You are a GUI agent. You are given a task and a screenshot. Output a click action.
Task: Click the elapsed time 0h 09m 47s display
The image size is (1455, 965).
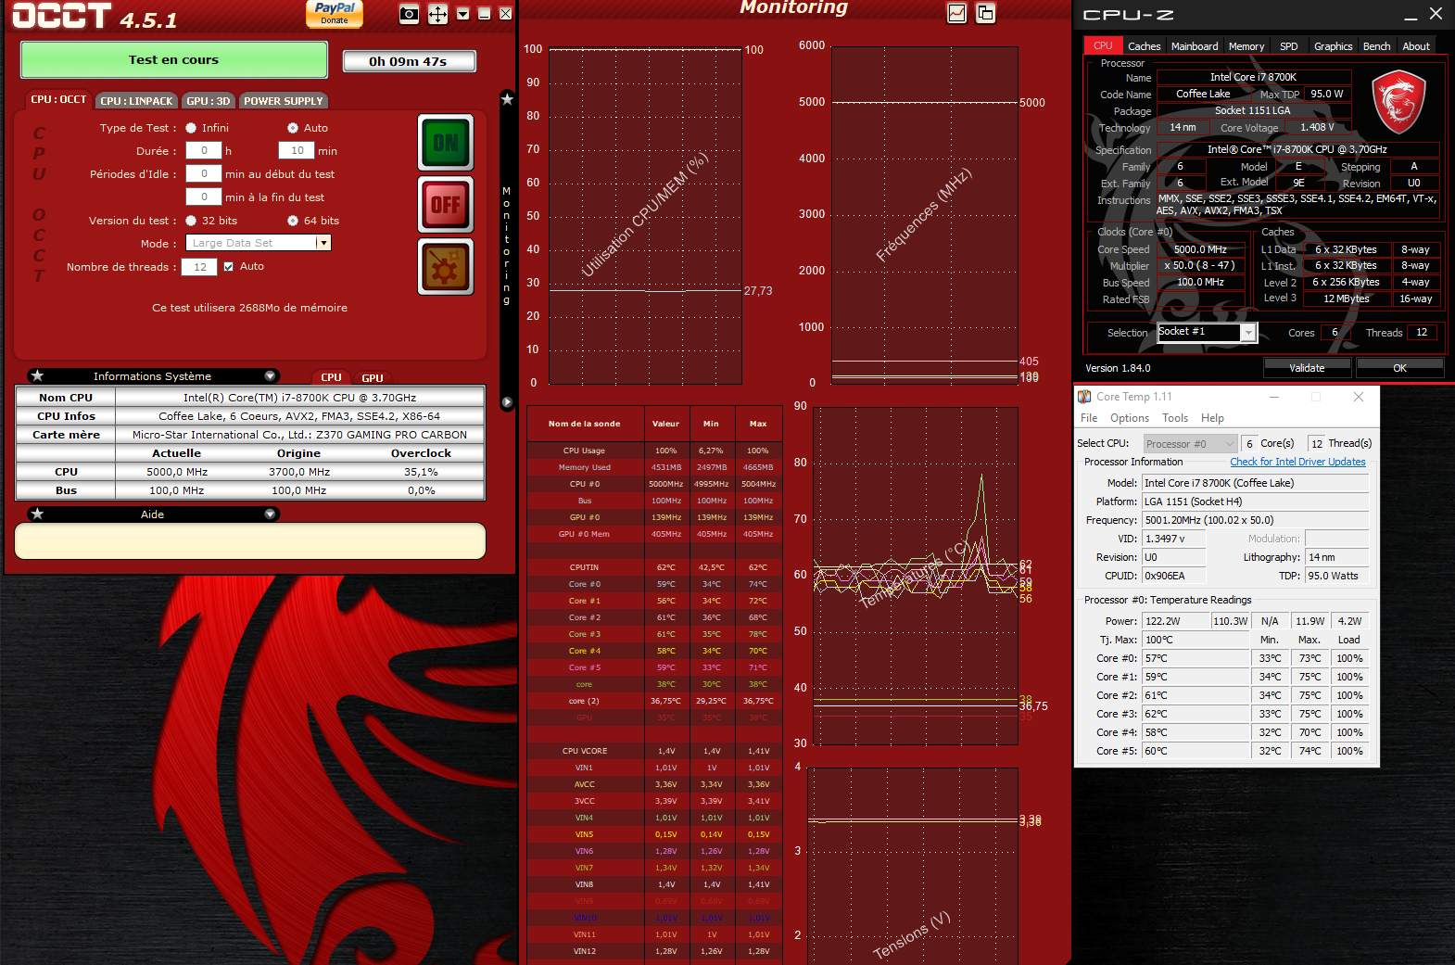409,61
